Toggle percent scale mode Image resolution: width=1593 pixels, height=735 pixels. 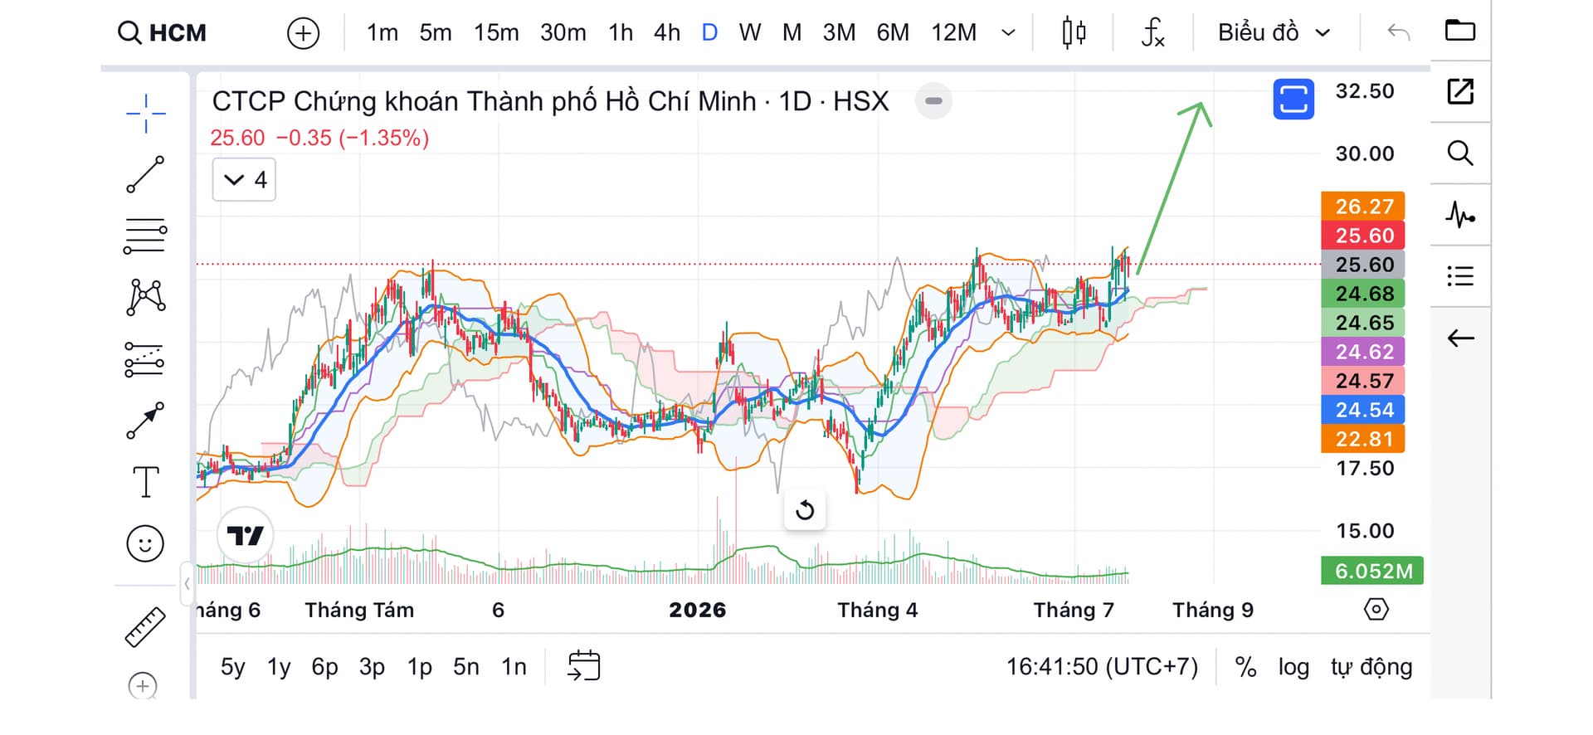[1245, 667]
